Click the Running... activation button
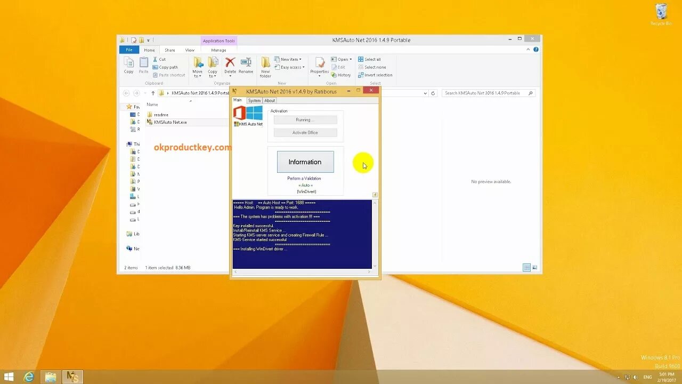The image size is (682, 384). tap(305, 120)
